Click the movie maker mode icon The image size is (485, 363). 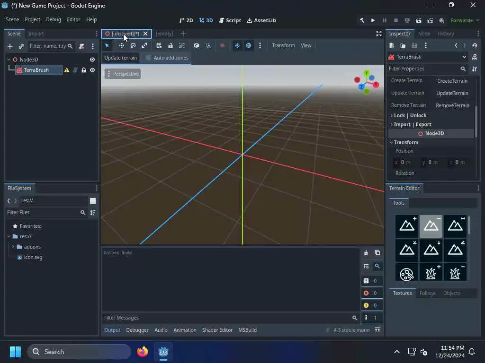click(441, 20)
